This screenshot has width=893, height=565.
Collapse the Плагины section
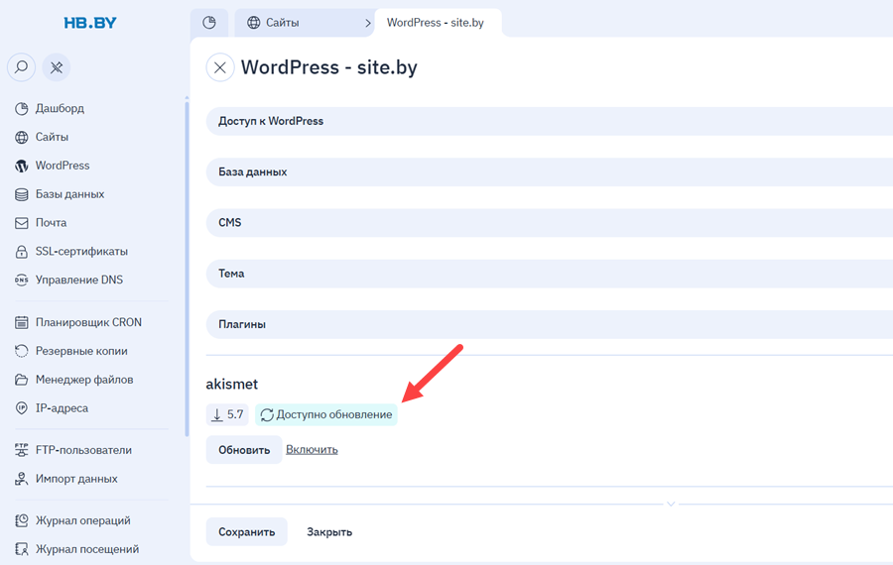(550, 324)
